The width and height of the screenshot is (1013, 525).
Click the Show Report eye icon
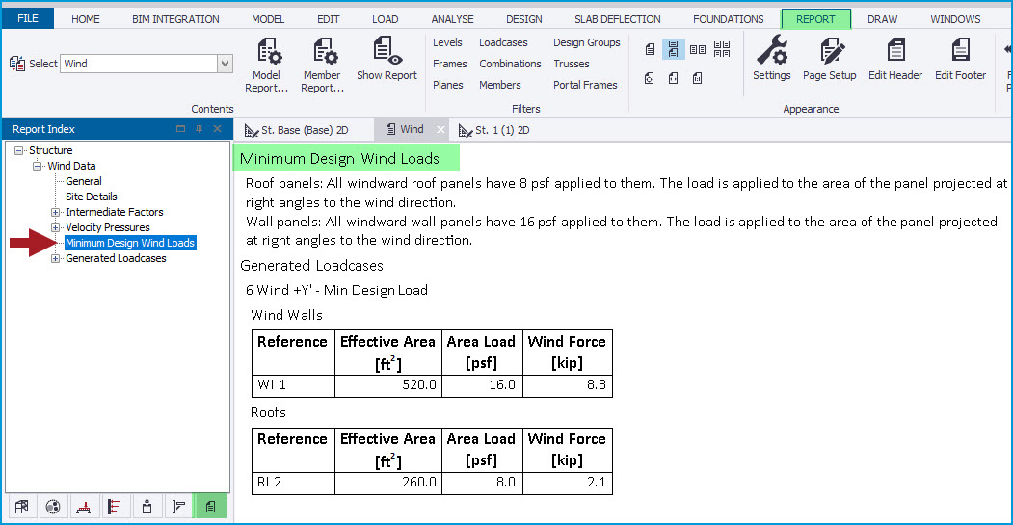(x=387, y=58)
